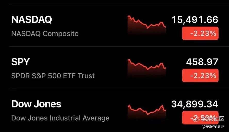Select the NASDAQ ticker name

tap(31, 20)
